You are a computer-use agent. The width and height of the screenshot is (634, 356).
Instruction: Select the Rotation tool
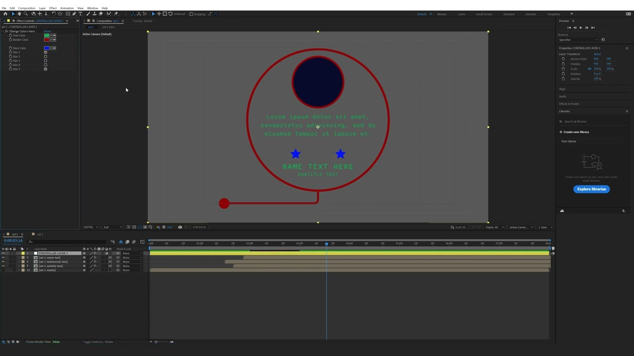point(53,14)
